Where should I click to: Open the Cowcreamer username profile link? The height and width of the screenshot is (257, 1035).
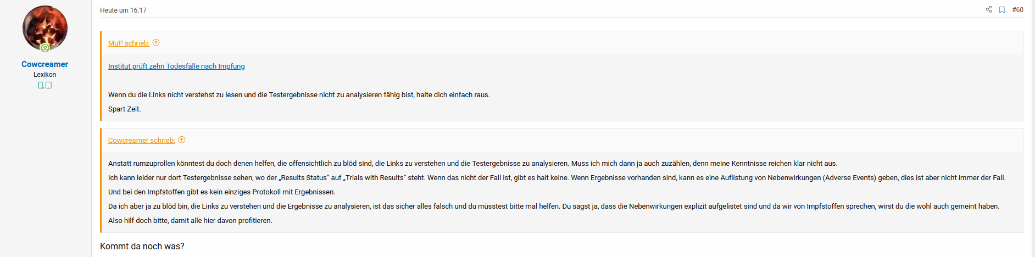[x=45, y=64]
